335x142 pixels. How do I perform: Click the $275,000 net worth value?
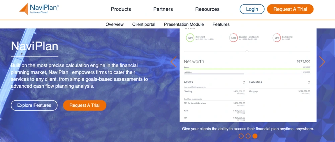(x=304, y=62)
